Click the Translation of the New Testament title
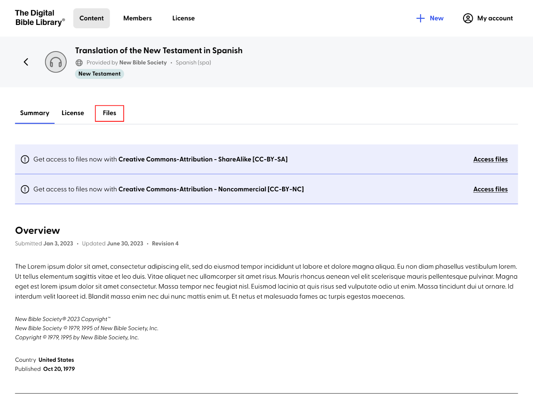Screen dimensions: 533x394 [159, 51]
